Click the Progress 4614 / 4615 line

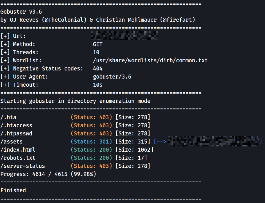click(48, 174)
